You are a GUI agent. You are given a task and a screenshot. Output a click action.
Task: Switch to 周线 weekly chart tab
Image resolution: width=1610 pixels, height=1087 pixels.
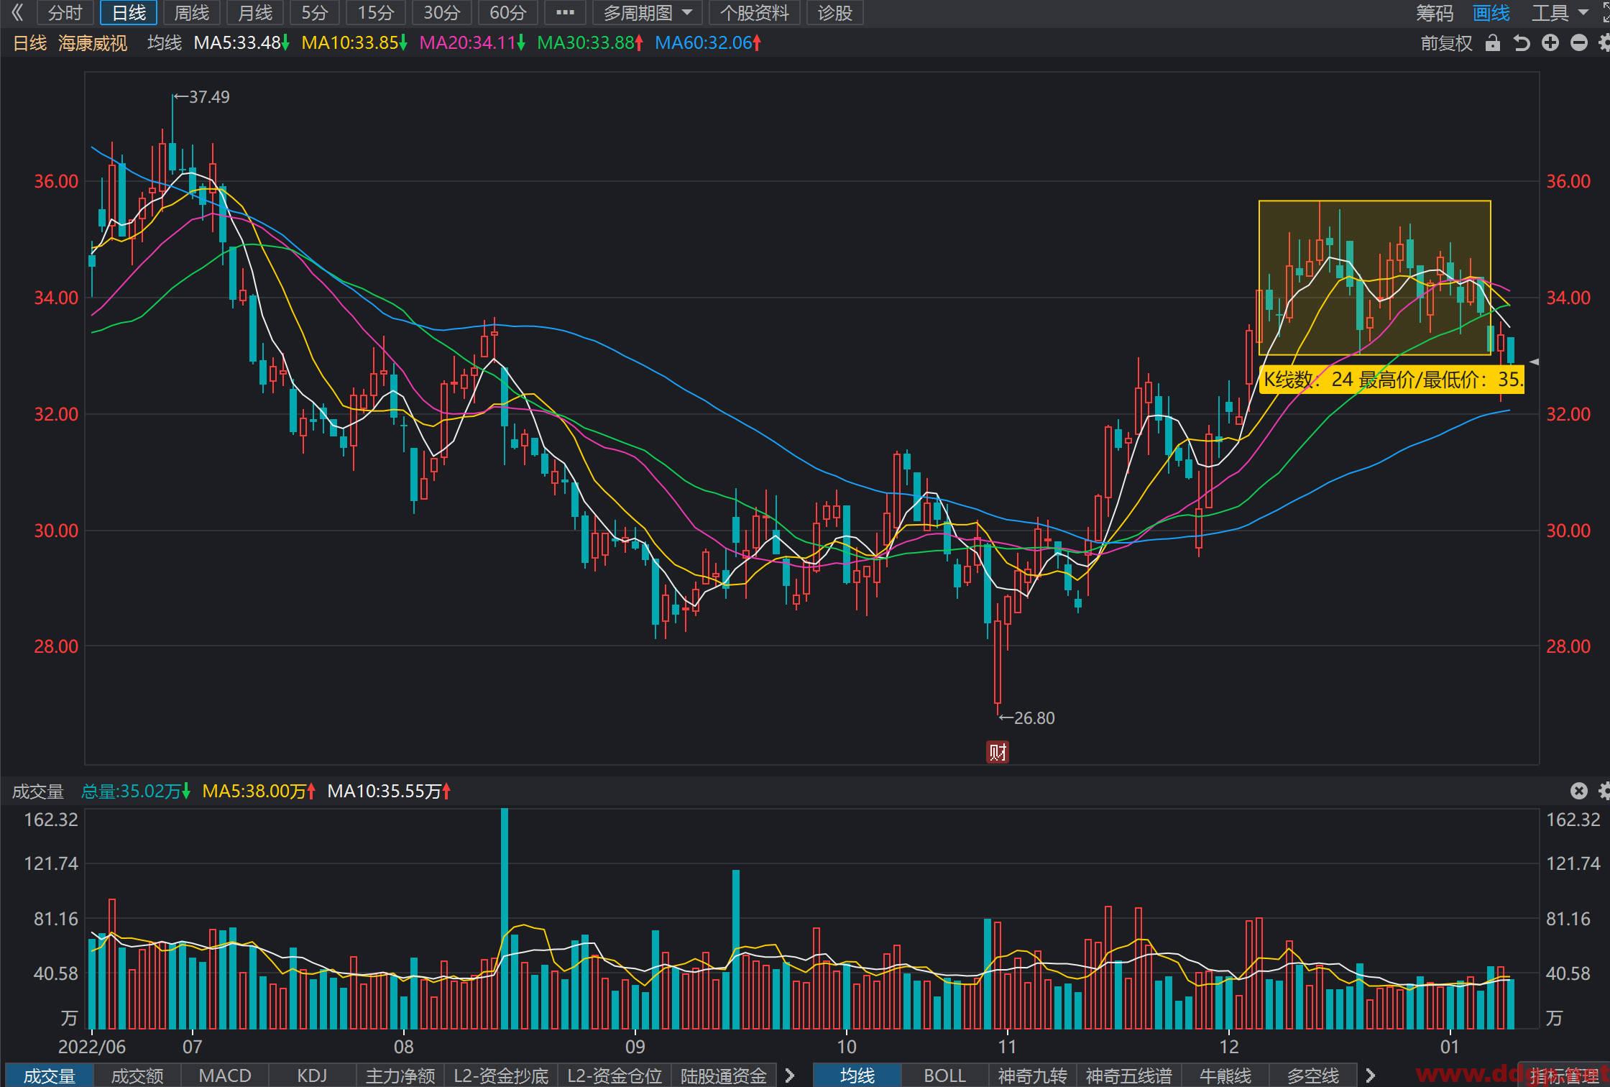[x=191, y=13]
